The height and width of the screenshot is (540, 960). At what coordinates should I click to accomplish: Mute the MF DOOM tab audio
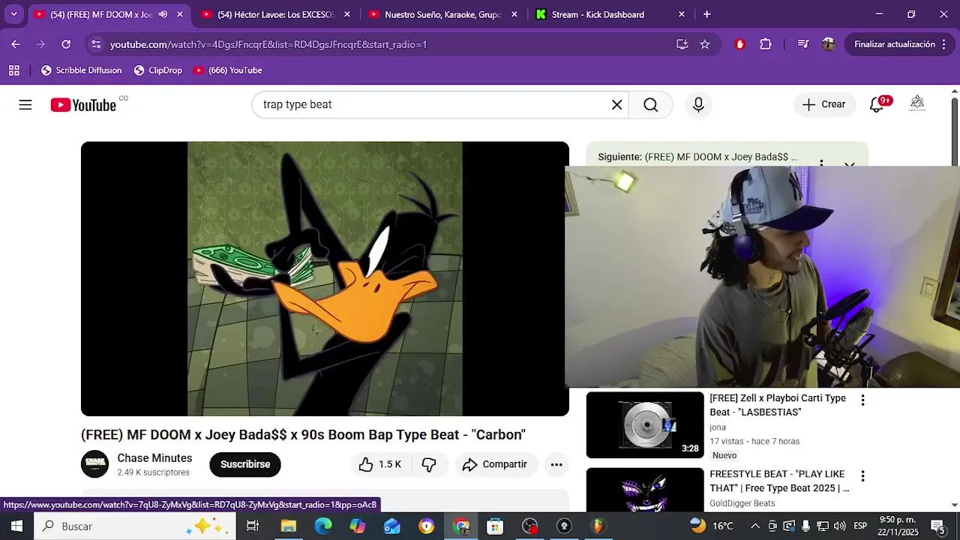163,14
